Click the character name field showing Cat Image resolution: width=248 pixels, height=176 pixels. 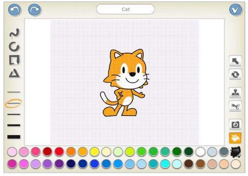(x=125, y=9)
